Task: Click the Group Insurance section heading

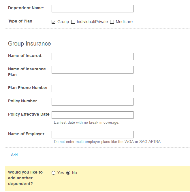Action: point(29,44)
